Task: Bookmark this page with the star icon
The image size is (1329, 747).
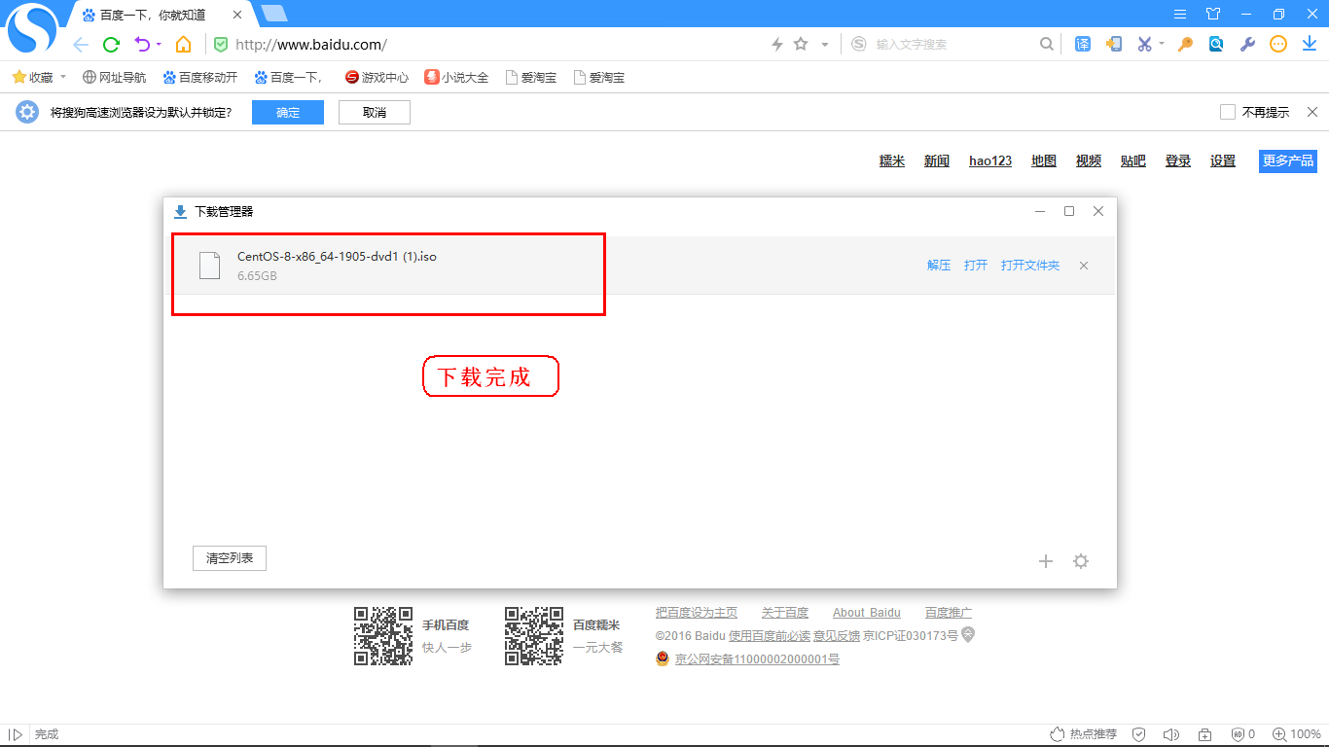Action: coord(801,44)
